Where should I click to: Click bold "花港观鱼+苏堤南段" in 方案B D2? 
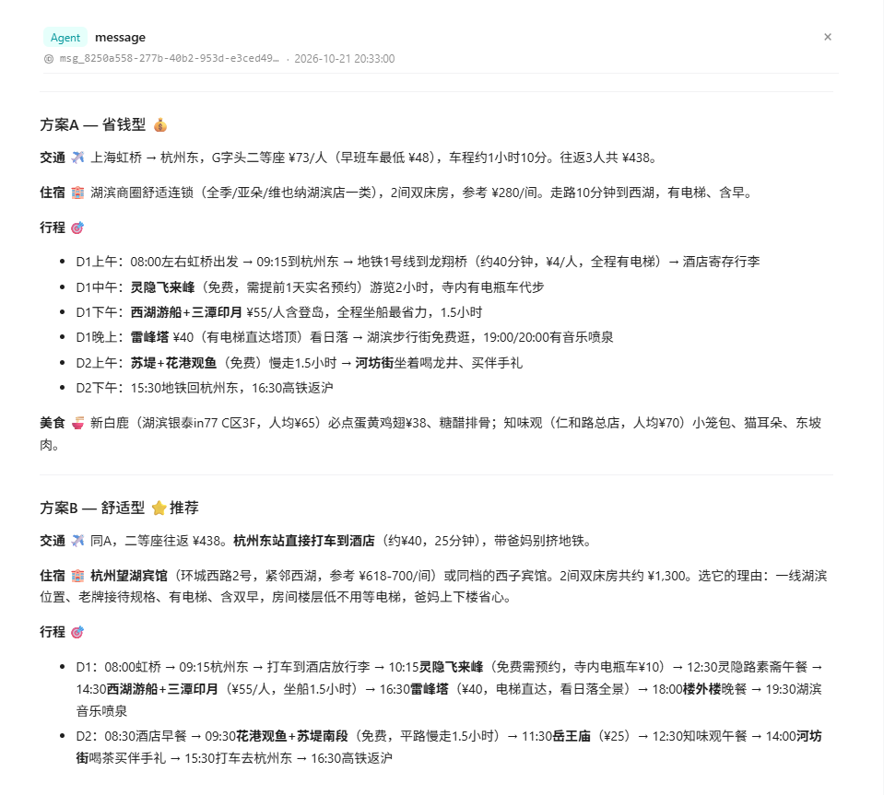tap(292, 736)
